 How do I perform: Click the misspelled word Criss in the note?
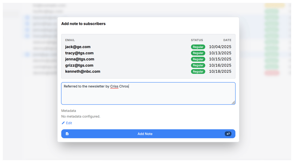(114, 87)
